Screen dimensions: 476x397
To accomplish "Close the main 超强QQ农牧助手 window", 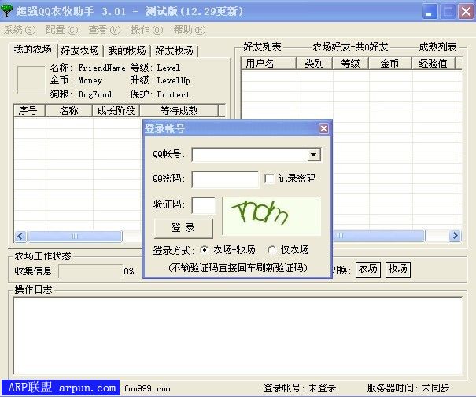I will click(x=467, y=12).
